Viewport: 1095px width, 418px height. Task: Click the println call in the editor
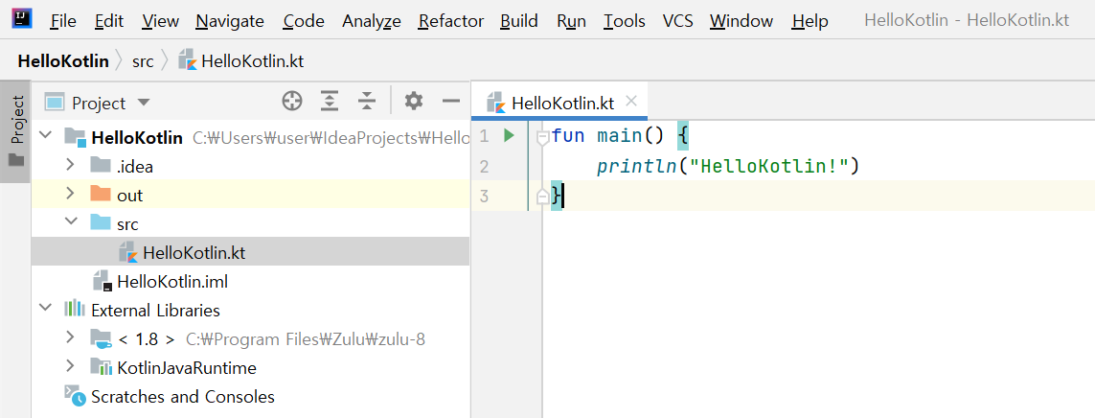coord(638,167)
